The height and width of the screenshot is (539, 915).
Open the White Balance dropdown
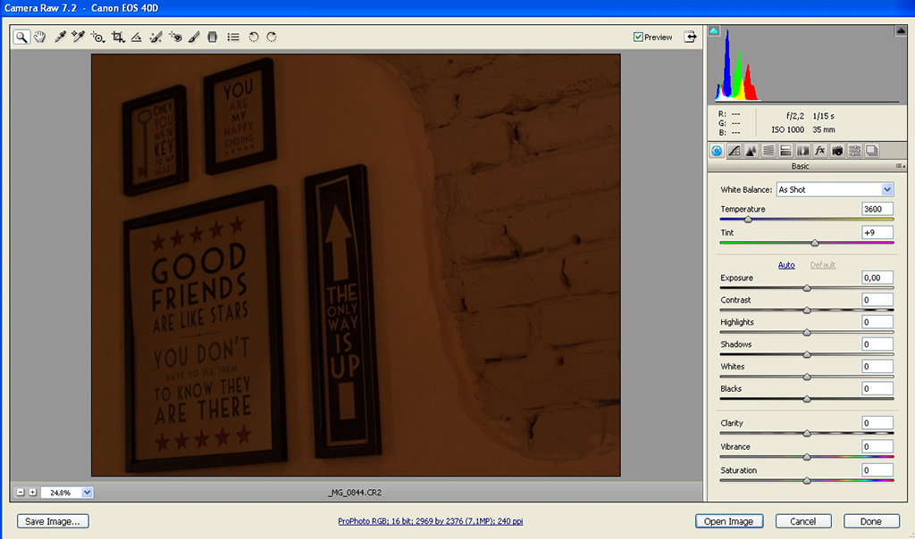pos(887,189)
